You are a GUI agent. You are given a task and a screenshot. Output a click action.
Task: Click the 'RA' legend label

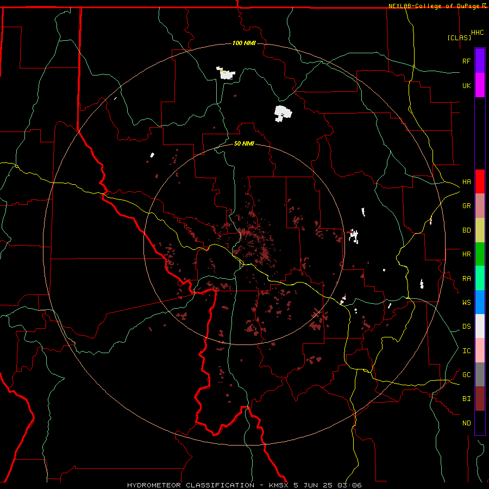(x=466, y=279)
